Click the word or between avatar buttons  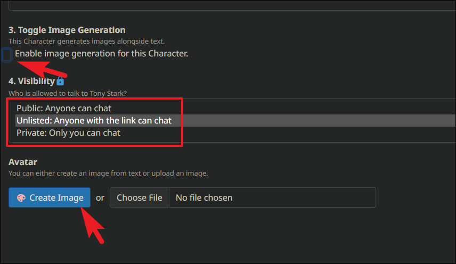point(100,198)
